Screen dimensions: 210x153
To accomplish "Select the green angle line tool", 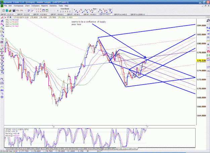I will click(2, 28).
